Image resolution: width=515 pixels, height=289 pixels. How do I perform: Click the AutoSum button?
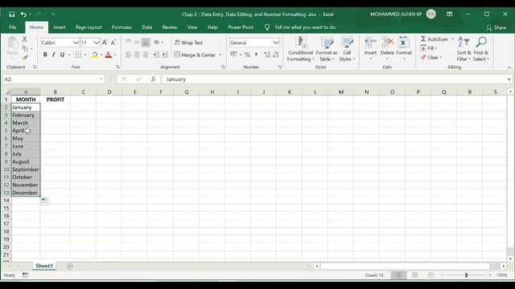tap(435, 39)
